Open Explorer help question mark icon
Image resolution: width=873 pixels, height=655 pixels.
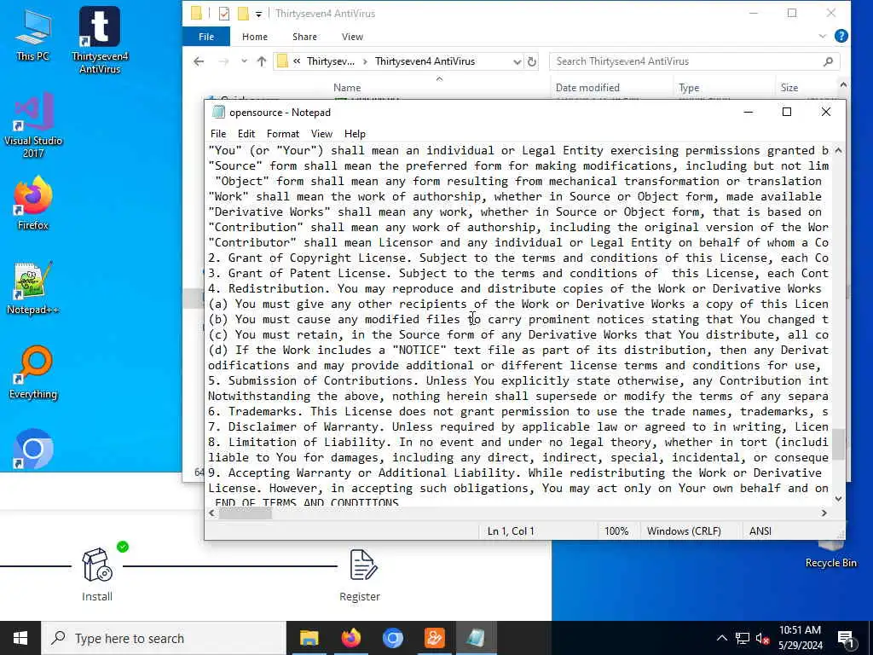tap(841, 36)
